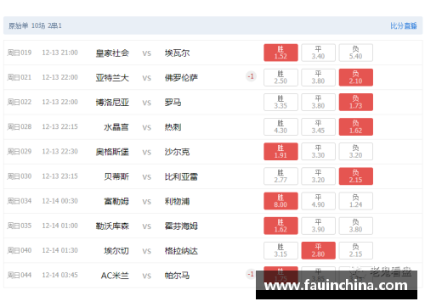Toggle 负 1.73 for 博洛尼亚 vs 罗马

point(356,102)
